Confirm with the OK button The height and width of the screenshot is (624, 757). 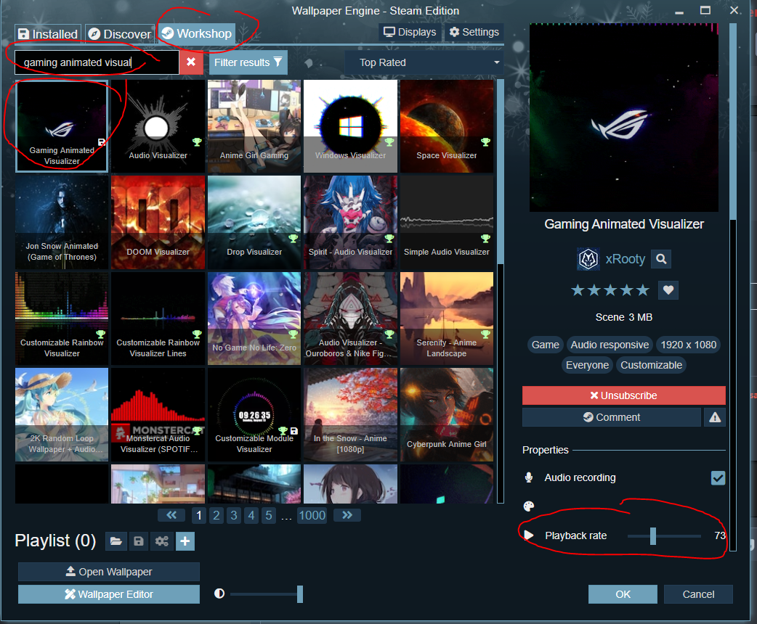pos(623,594)
